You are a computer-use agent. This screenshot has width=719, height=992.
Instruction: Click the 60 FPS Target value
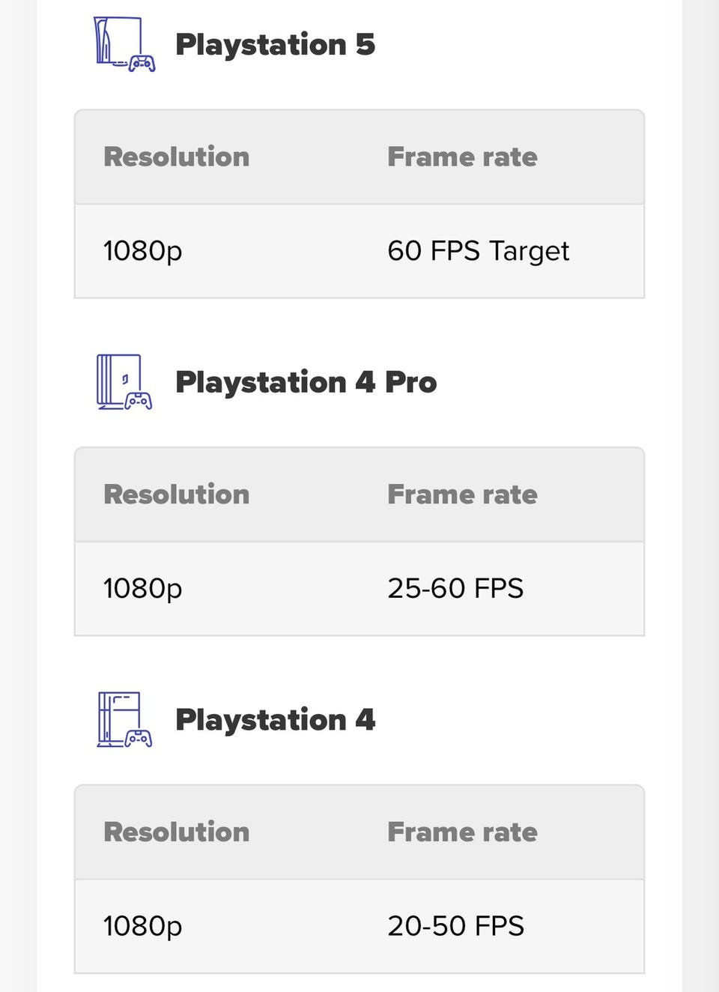(478, 251)
